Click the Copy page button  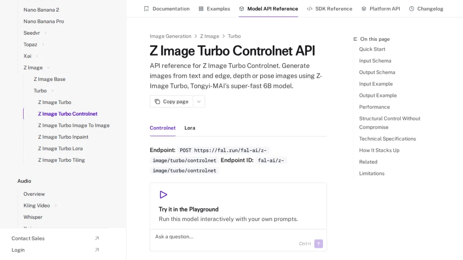(171, 102)
